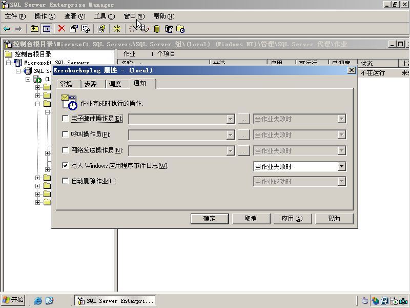
Task: Enable the 电子邮件操作员 checkbox
Action: (65, 119)
